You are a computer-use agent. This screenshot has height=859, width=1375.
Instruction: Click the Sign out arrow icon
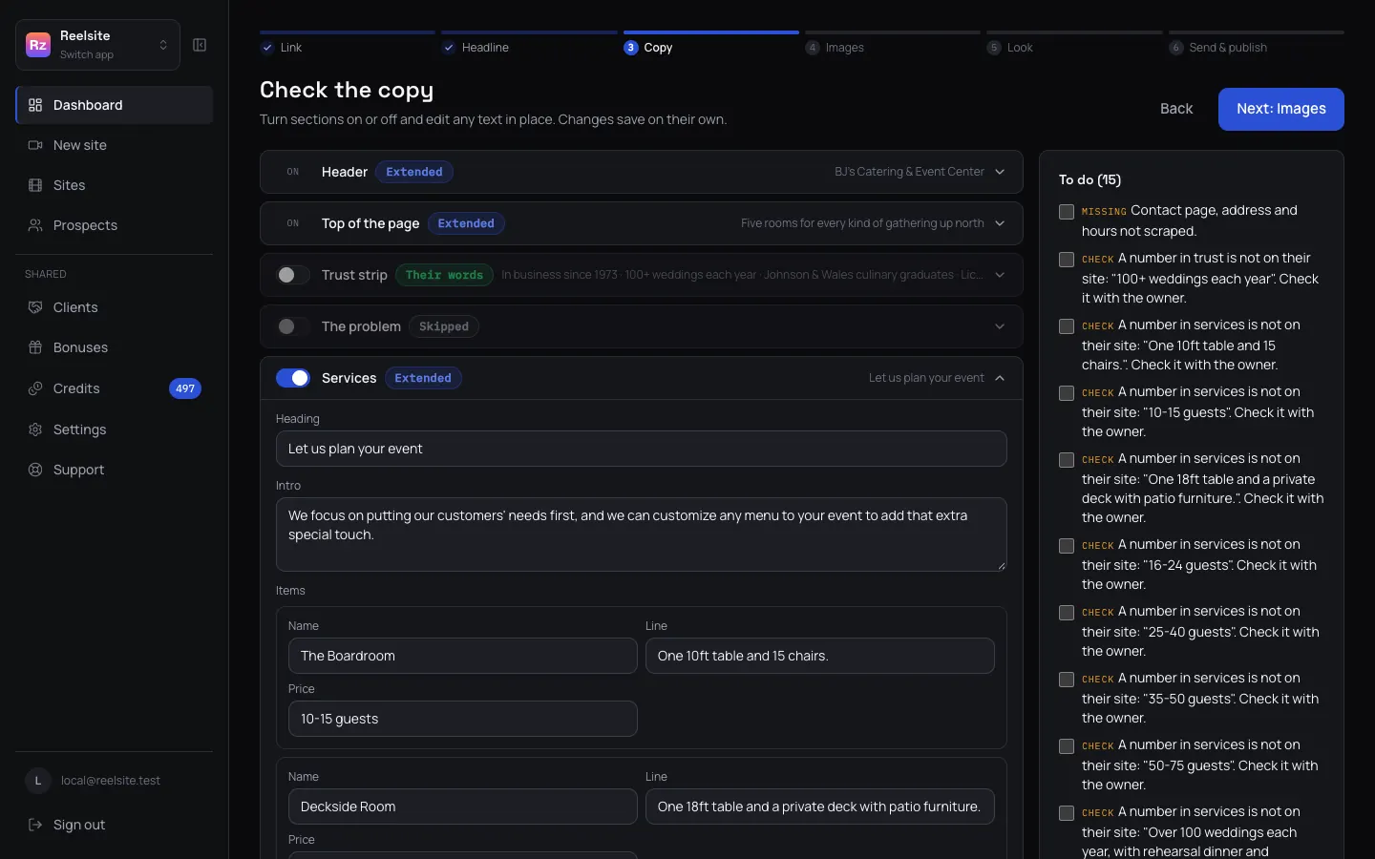tap(35, 825)
